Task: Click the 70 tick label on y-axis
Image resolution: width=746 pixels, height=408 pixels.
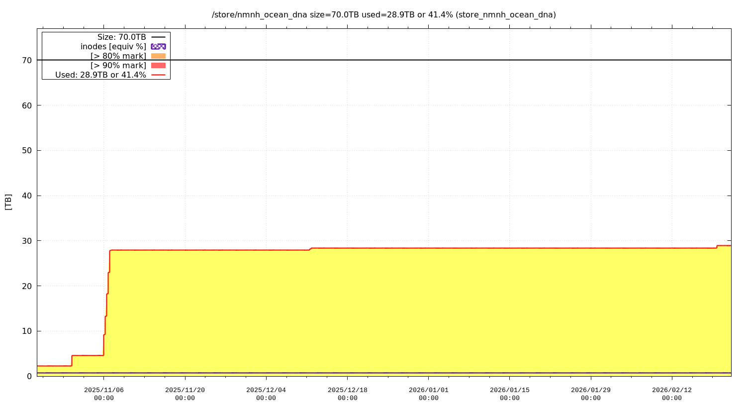Action: 27,60
